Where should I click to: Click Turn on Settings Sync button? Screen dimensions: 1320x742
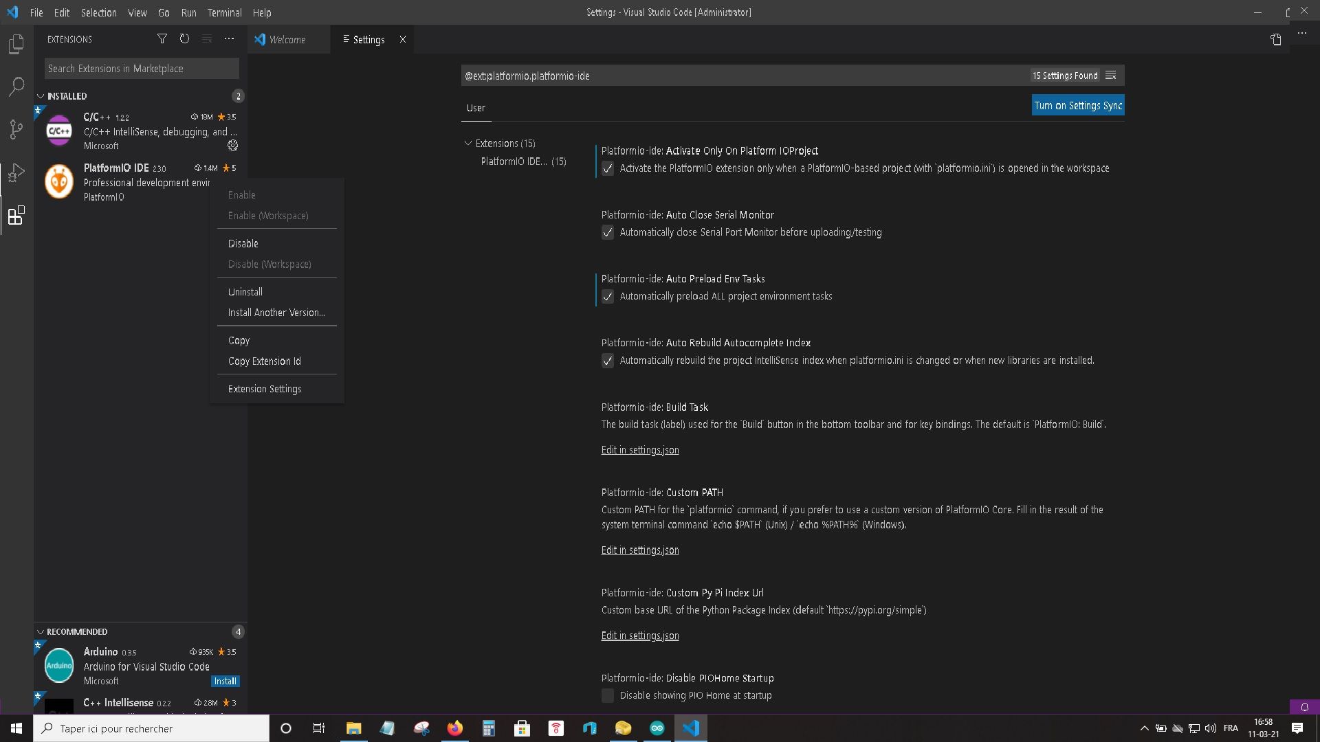(1078, 105)
